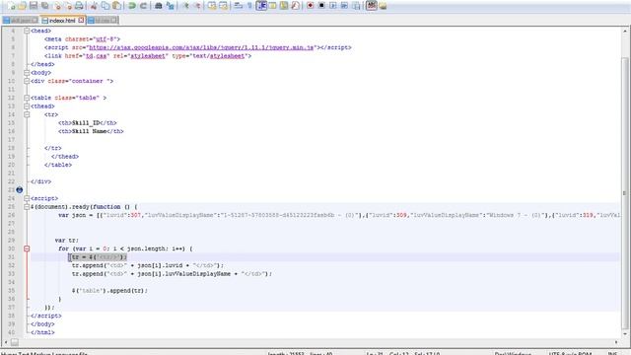Start macro recording with red dot icon
Viewport: 631px width, 355px height.
pos(311,6)
